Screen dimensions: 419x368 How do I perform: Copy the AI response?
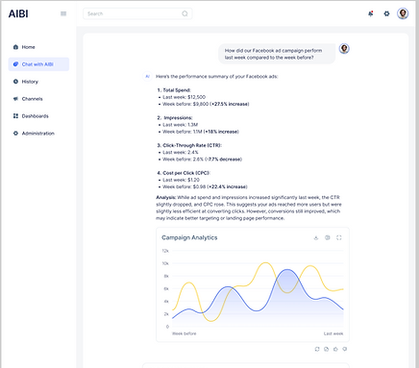coord(326,349)
